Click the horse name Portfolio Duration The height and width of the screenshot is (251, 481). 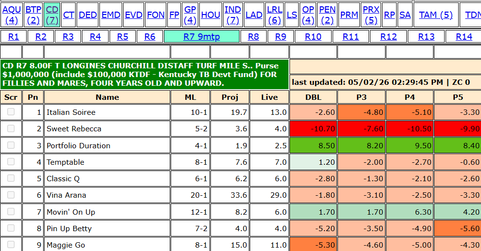pyautogui.click(x=78, y=145)
